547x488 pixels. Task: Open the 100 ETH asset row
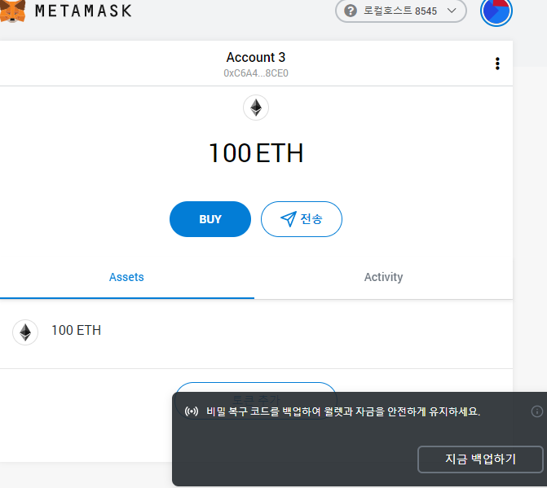point(257,333)
